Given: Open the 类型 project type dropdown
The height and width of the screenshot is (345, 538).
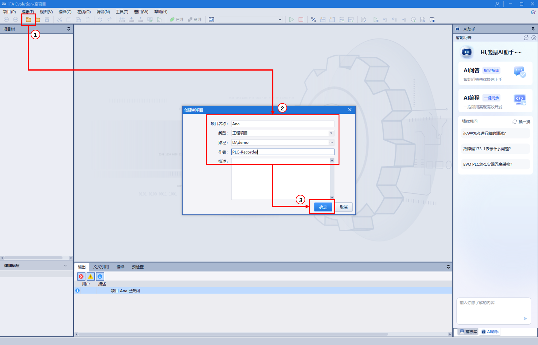Looking at the screenshot, I should (x=331, y=133).
